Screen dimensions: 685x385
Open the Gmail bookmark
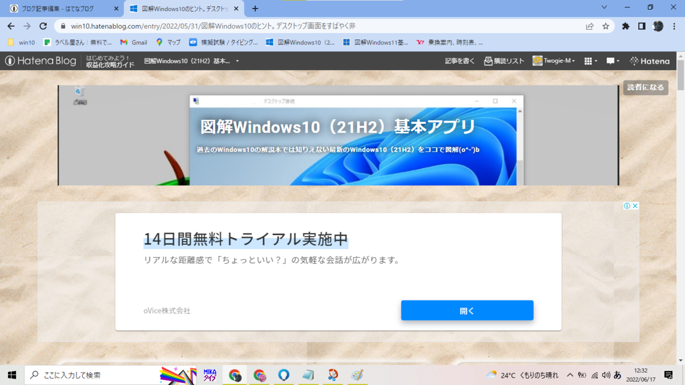tap(134, 42)
